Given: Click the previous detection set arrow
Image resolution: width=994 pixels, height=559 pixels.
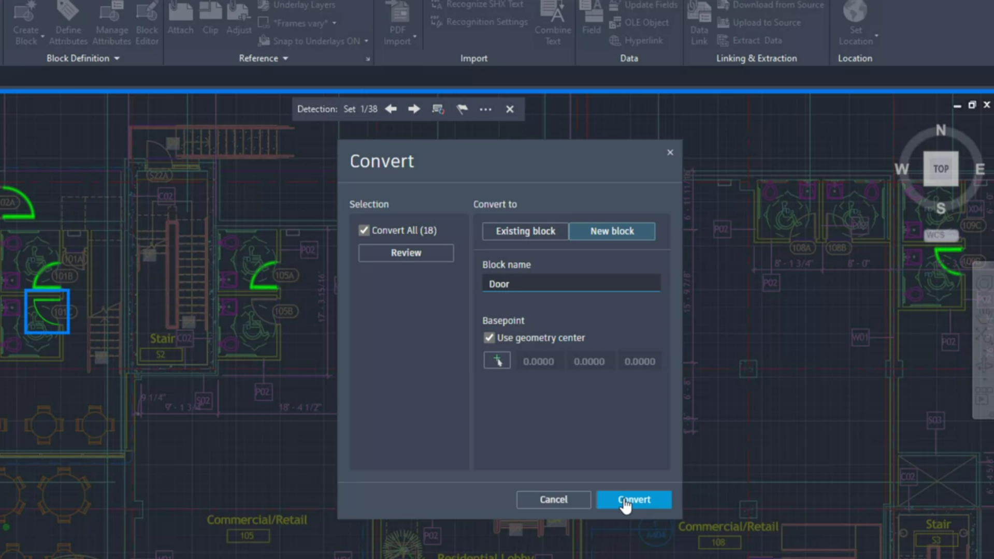Looking at the screenshot, I should click(x=391, y=109).
